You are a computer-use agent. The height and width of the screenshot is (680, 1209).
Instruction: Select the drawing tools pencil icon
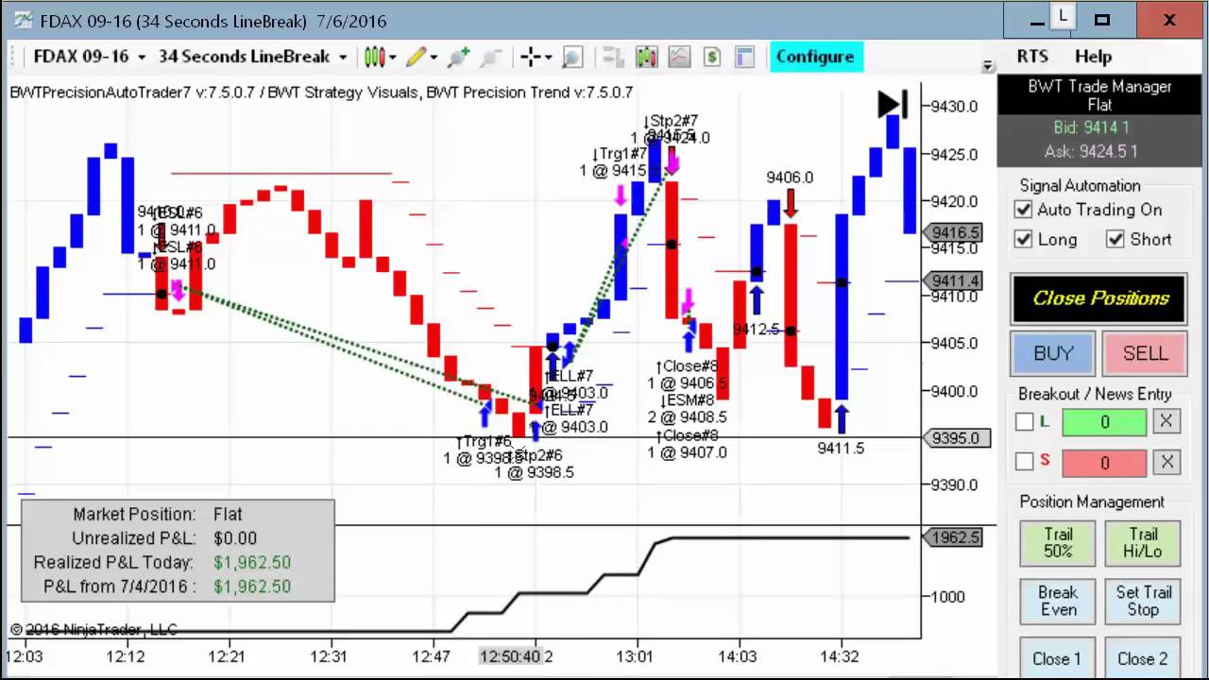pyautogui.click(x=416, y=57)
